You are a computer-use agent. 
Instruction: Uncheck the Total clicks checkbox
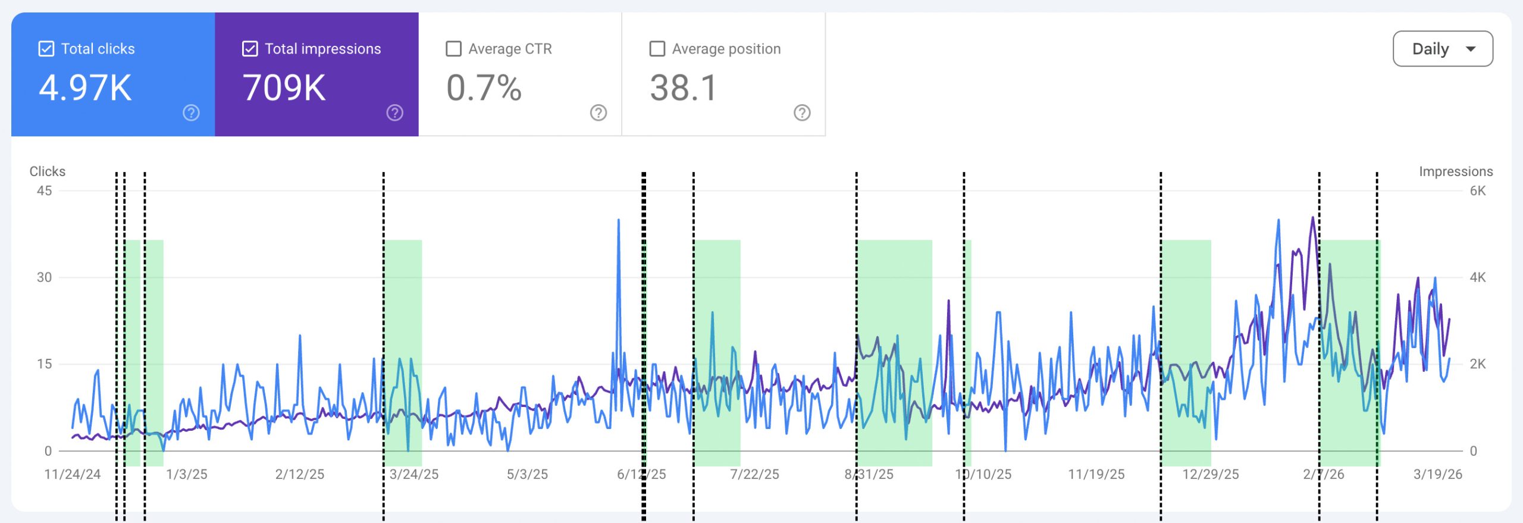[x=46, y=49]
